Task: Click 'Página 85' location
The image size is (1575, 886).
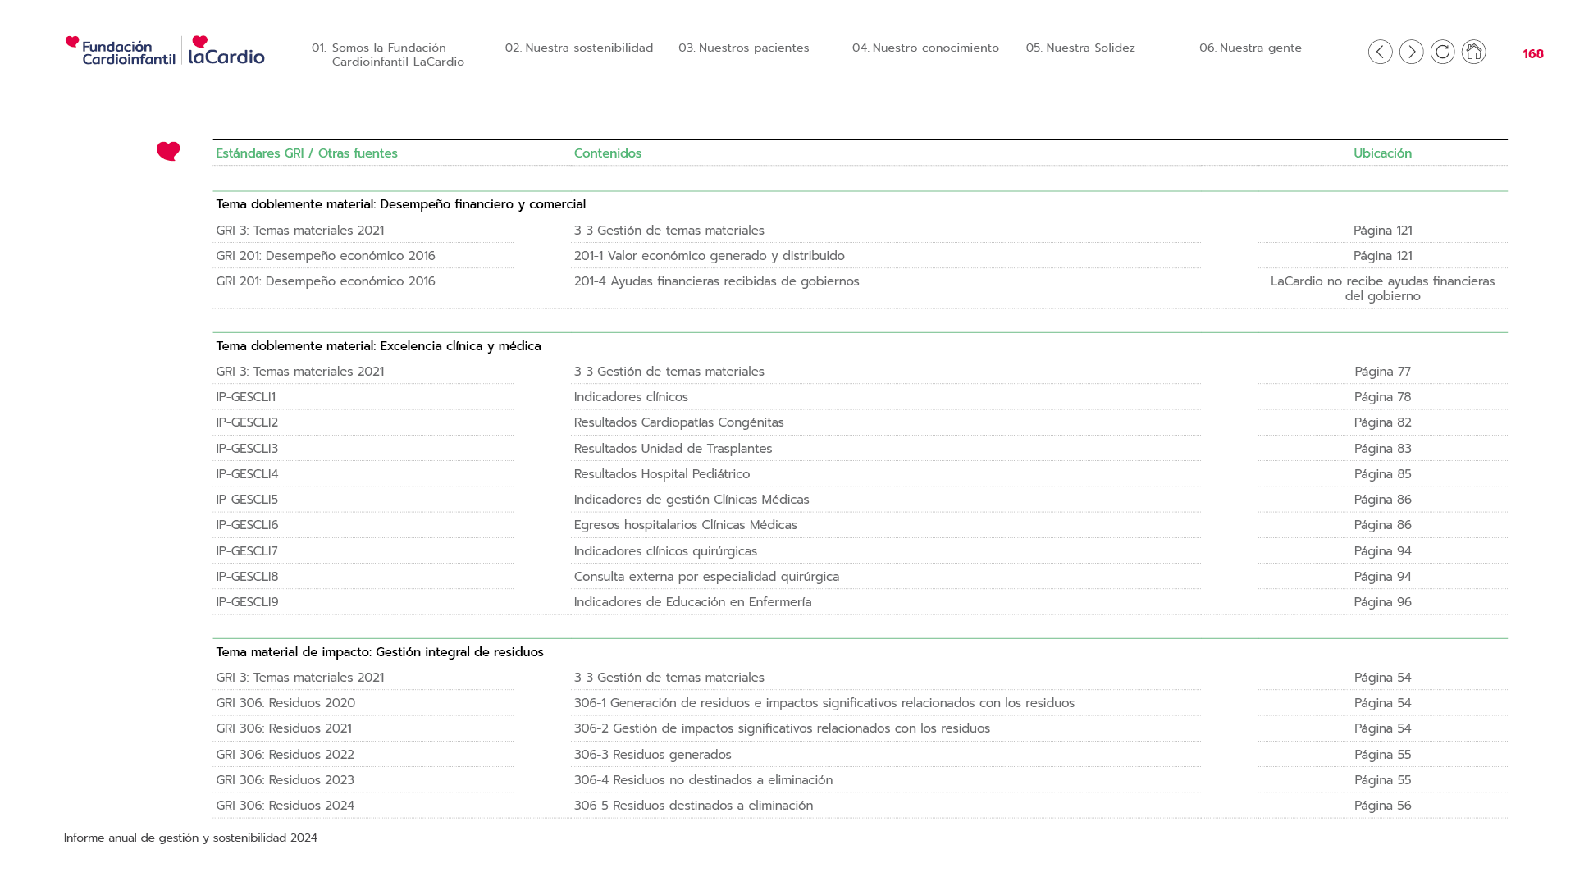Action: pyautogui.click(x=1382, y=474)
